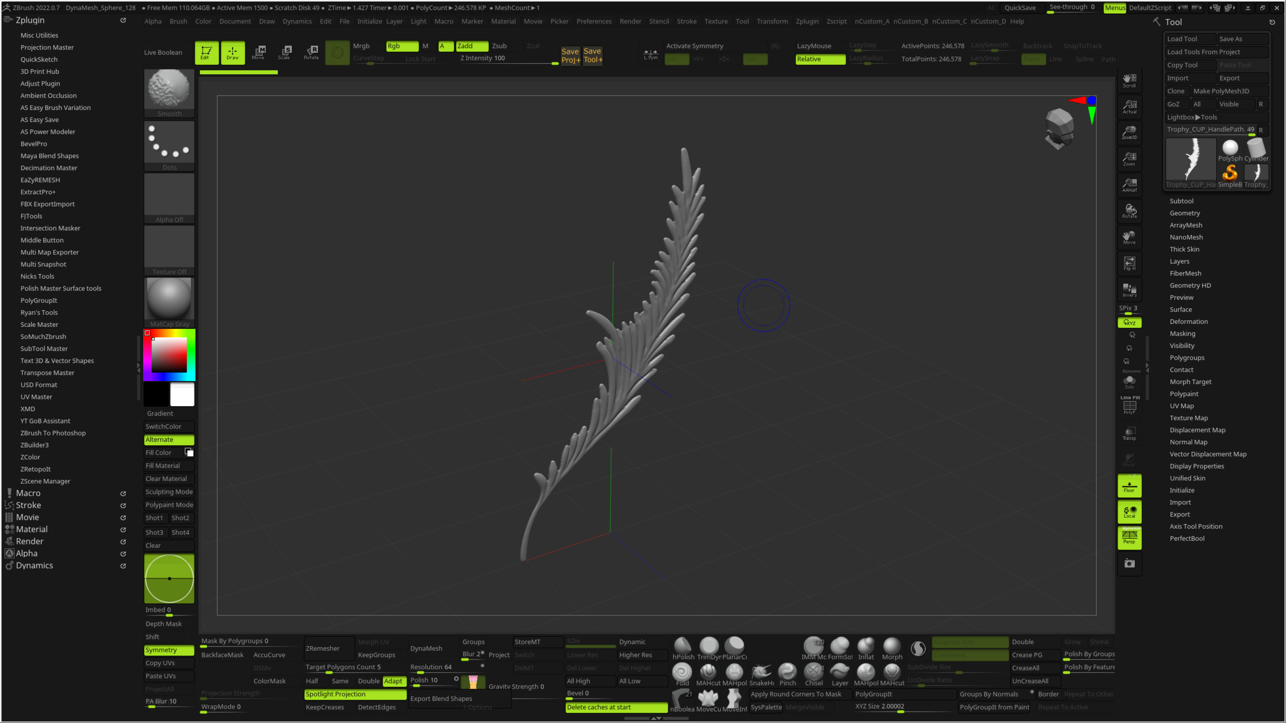Open the Preferences menu

point(593,21)
